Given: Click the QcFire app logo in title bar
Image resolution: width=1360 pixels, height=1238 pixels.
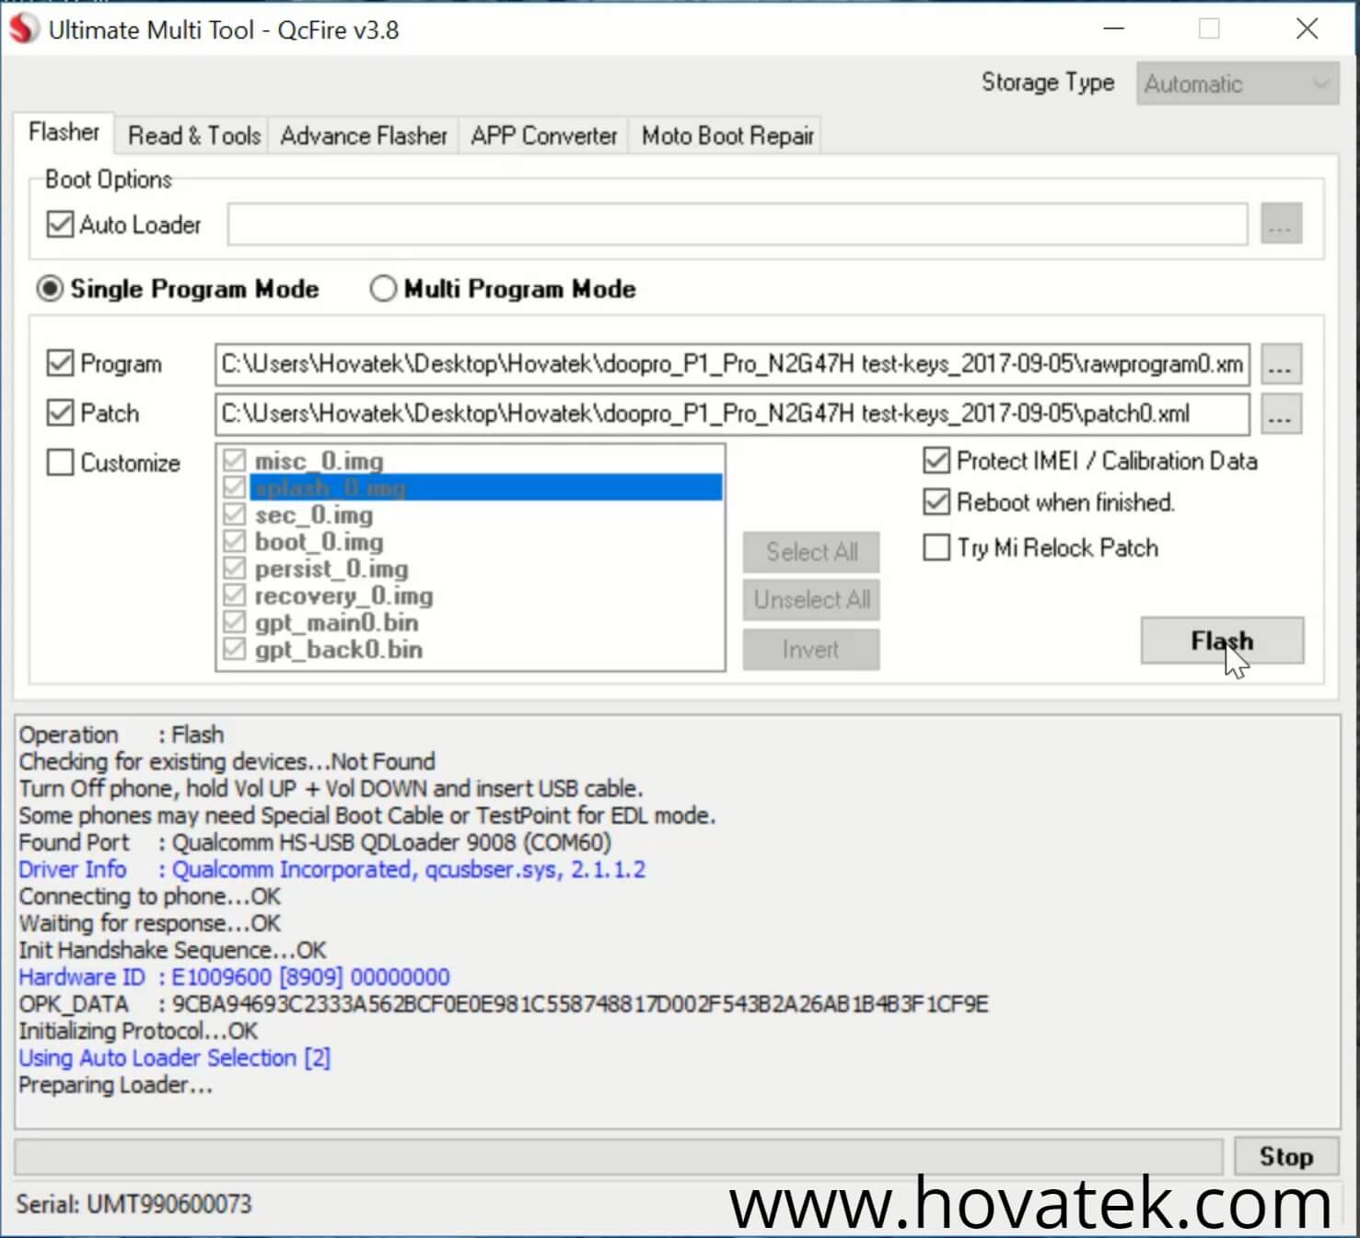Looking at the screenshot, I should coord(24,29).
